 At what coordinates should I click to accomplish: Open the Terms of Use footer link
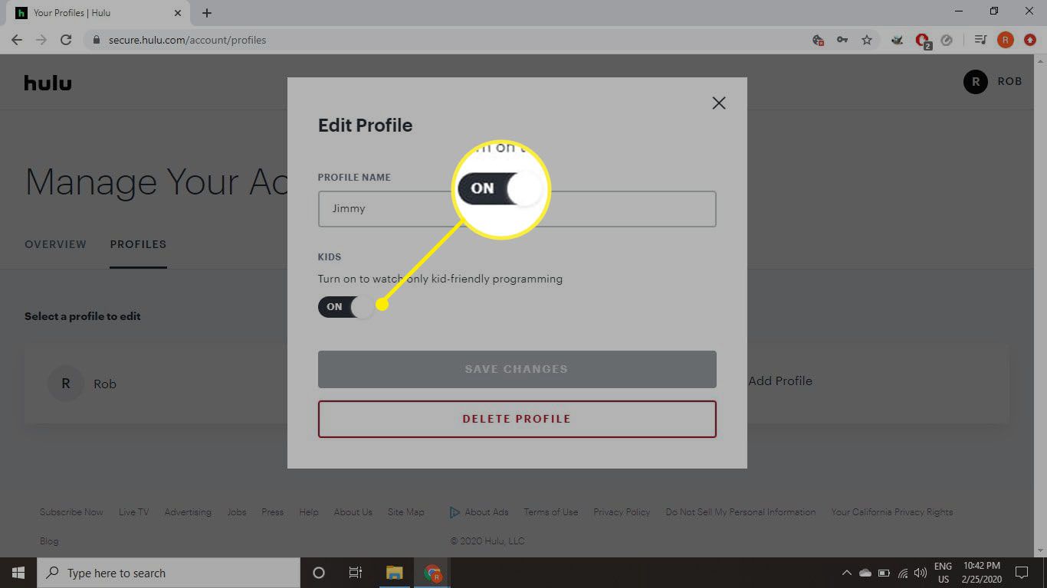[x=551, y=512]
